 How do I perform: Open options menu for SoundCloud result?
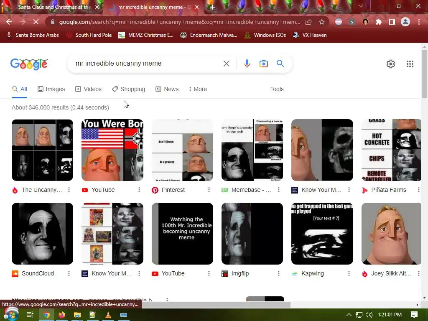69,273
